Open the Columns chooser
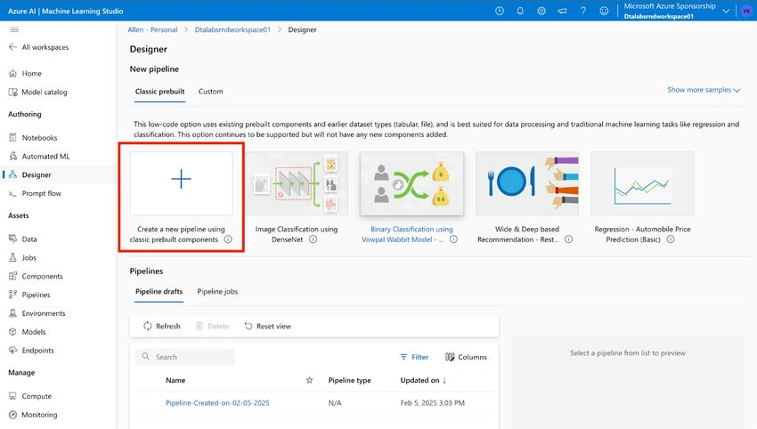Screen dimensions: 757x429 click(466, 357)
